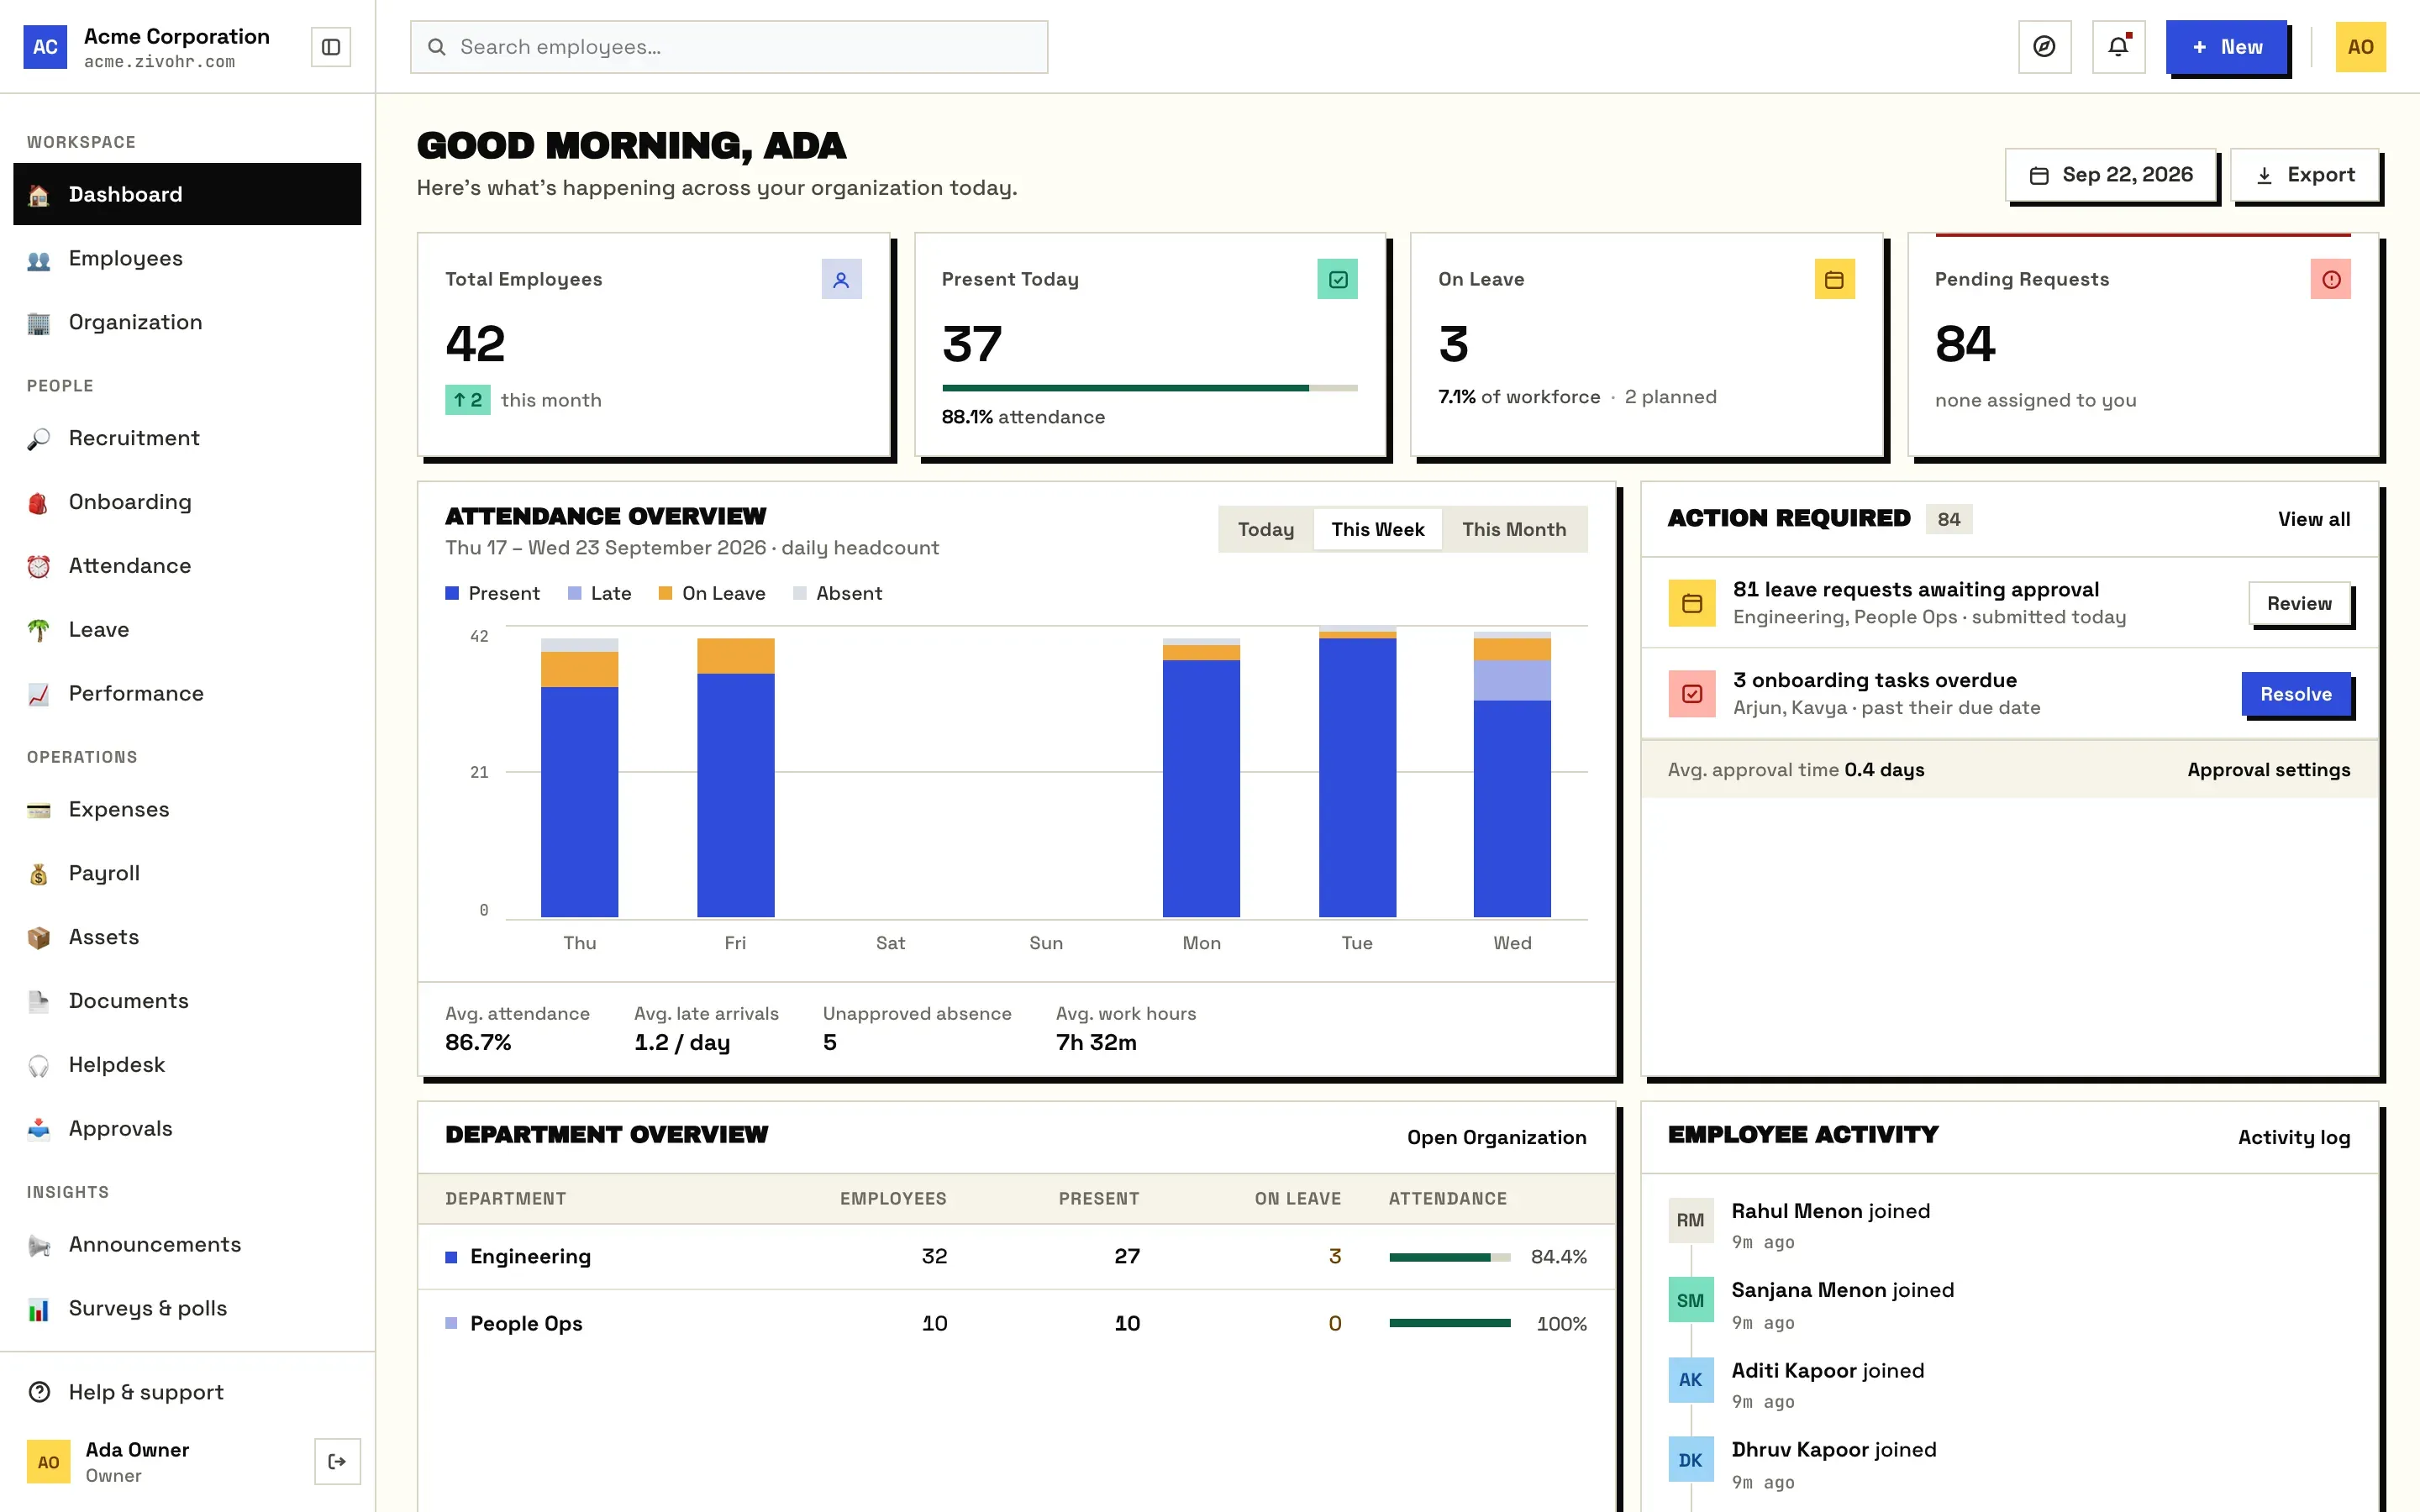Navigate to Onboarding
2420x1512 pixels.
coord(187,502)
